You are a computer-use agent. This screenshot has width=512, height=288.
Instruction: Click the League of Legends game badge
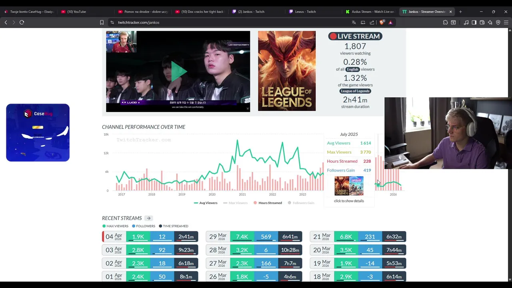[x=355, y=91]
